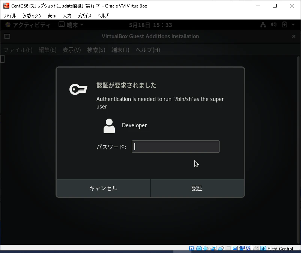Screen dimensions: 301x253
Task: Click the volume speaker icon in top bar
Action: [274, 24]
